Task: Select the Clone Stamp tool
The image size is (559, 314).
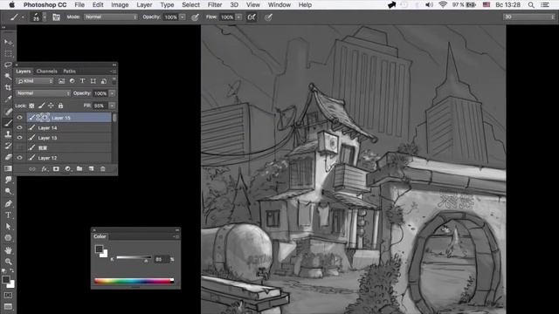Action: tap(8, 134)
